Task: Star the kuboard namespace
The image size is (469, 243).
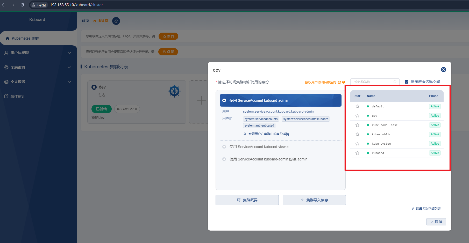Action: click(x=357, y=153)
